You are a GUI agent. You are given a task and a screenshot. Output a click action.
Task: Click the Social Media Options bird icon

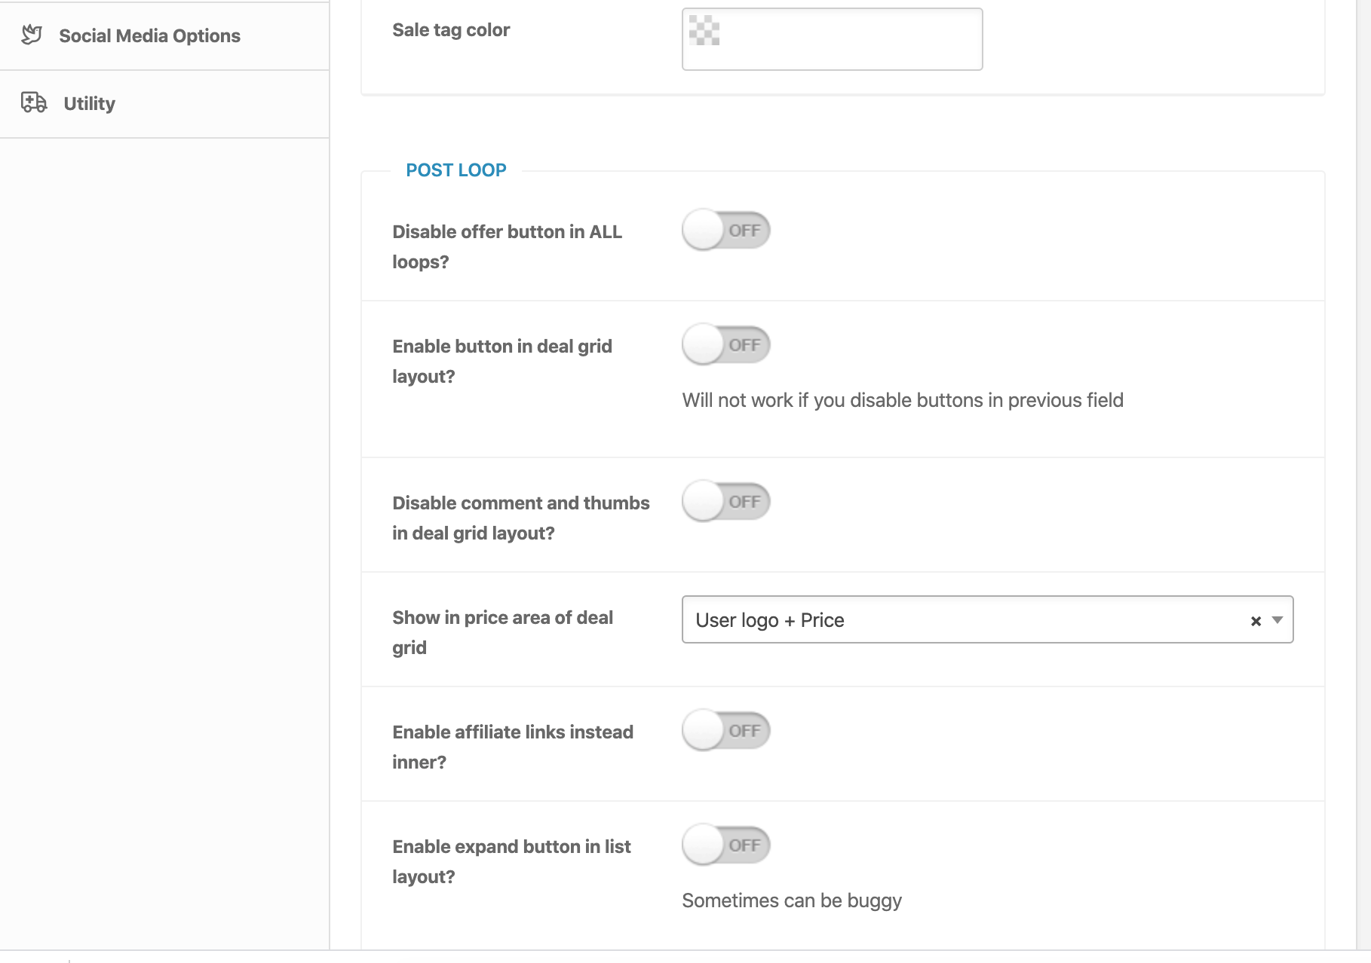pyautogui.click(x=32, y=35)
